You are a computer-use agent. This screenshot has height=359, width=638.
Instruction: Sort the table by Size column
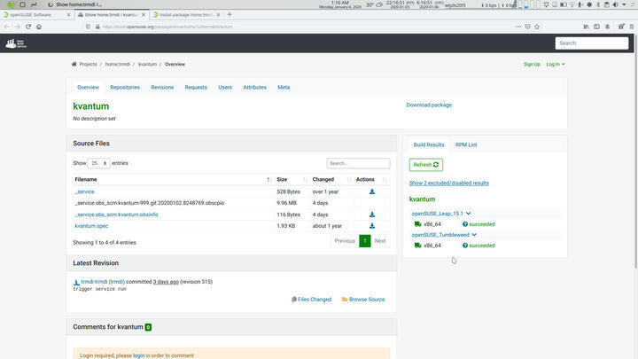[292, 179]
